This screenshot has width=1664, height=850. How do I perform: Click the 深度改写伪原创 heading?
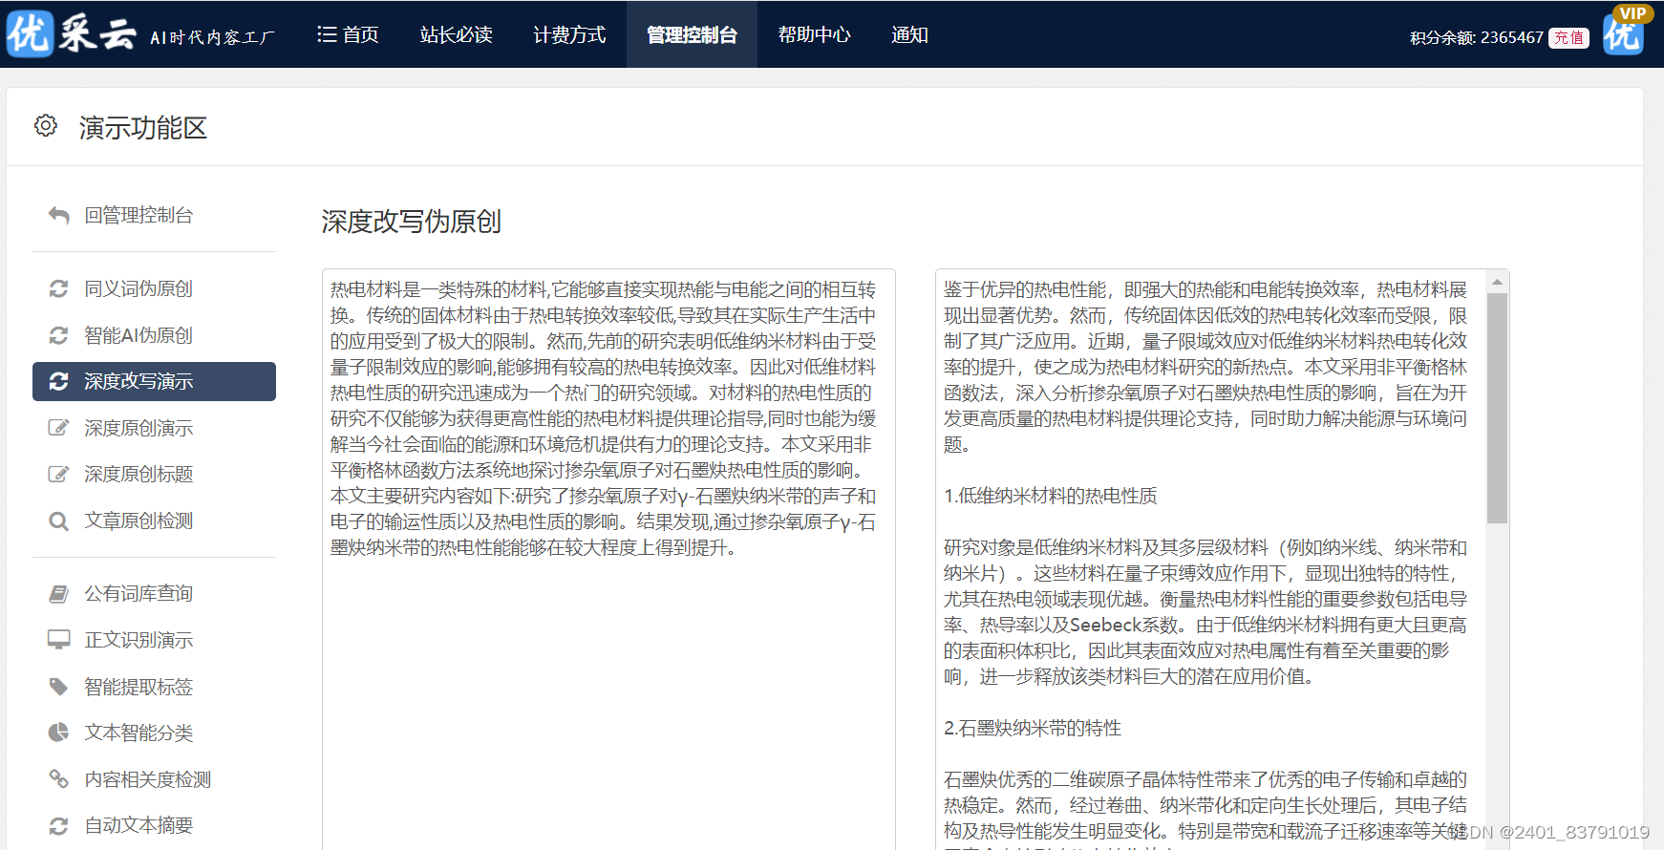[412, 222]
